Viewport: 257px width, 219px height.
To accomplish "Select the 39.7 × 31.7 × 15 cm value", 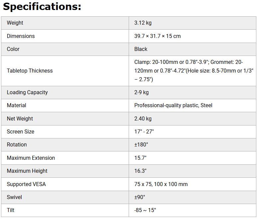I will tap(157, 36).
